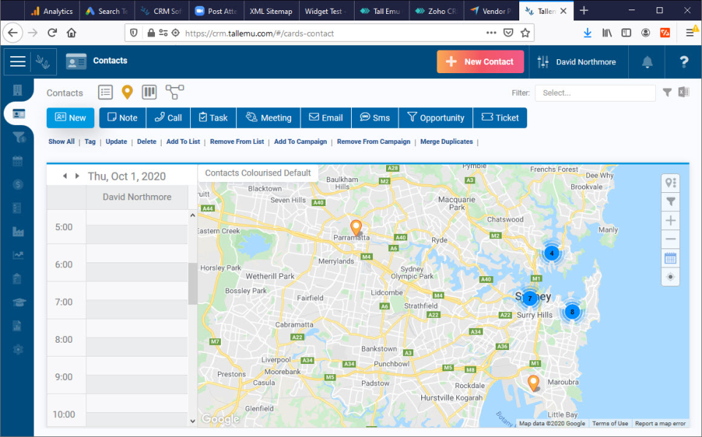Zoom in on the map
702x437 pixels.
point(671,221)
